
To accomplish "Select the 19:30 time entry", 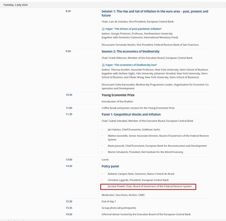I will [69, 214].
